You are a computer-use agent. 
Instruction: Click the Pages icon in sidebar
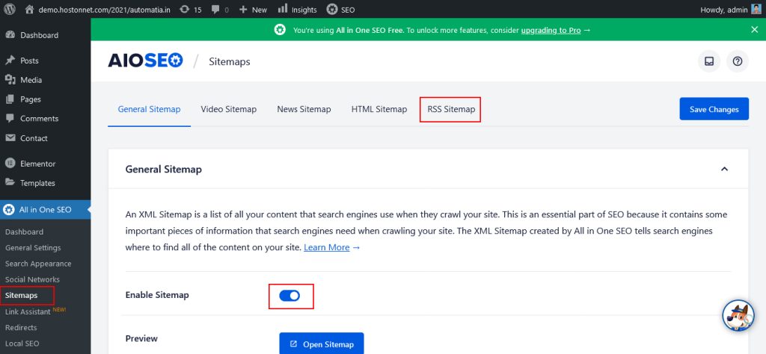(10, 99)
